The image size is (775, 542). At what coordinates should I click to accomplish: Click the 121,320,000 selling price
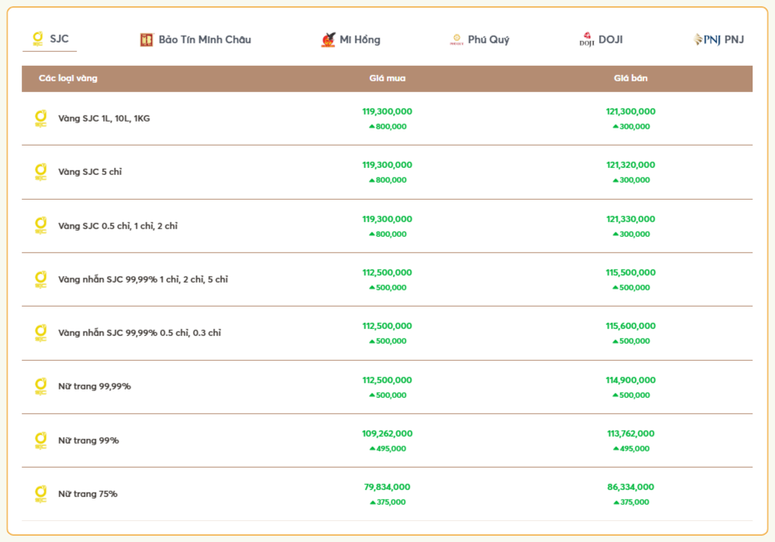pos(630,165)
